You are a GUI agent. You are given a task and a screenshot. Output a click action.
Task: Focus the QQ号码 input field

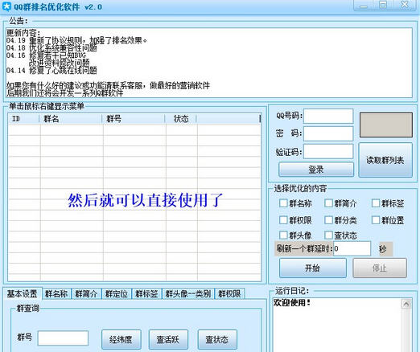(x=328, y=116)
